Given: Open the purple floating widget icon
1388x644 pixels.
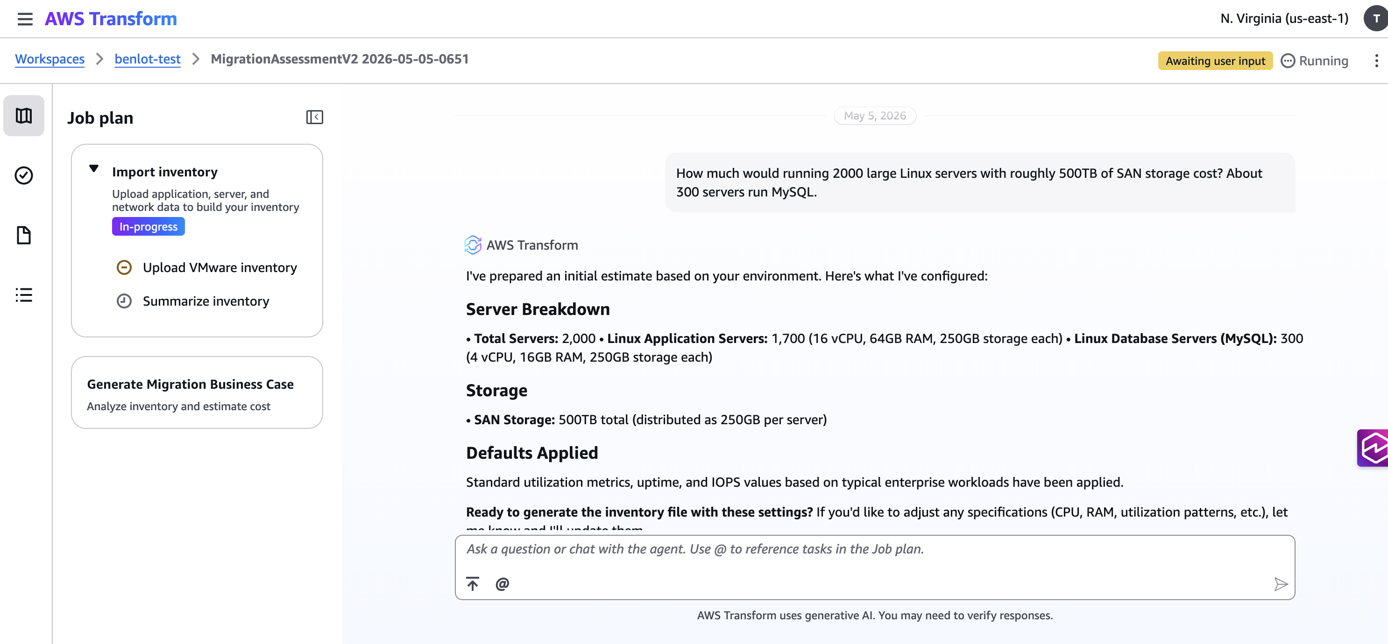Looking at the screenshot, I should [1373, 448].
